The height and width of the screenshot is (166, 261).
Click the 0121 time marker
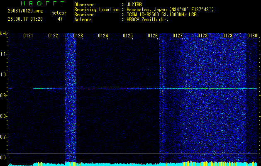[28, 35]
